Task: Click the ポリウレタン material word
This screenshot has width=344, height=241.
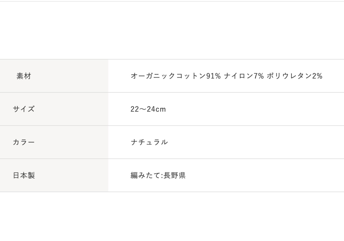Action: click(289, 76)
